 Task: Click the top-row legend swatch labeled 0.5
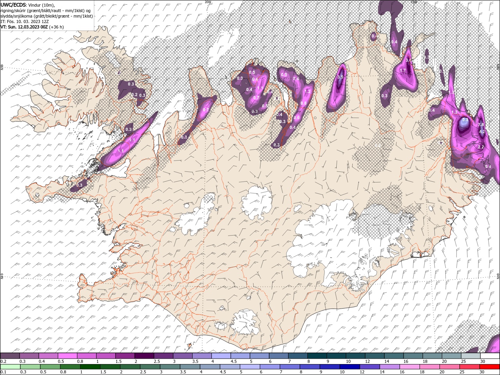[68, 356]
